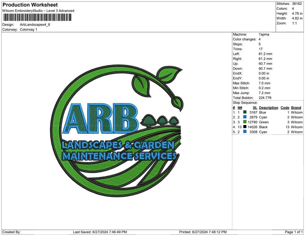The height and width of the screenshot is (235, 305).
Task: Click the Printed timestamp in the footer
Action: (x=203, y=232)
